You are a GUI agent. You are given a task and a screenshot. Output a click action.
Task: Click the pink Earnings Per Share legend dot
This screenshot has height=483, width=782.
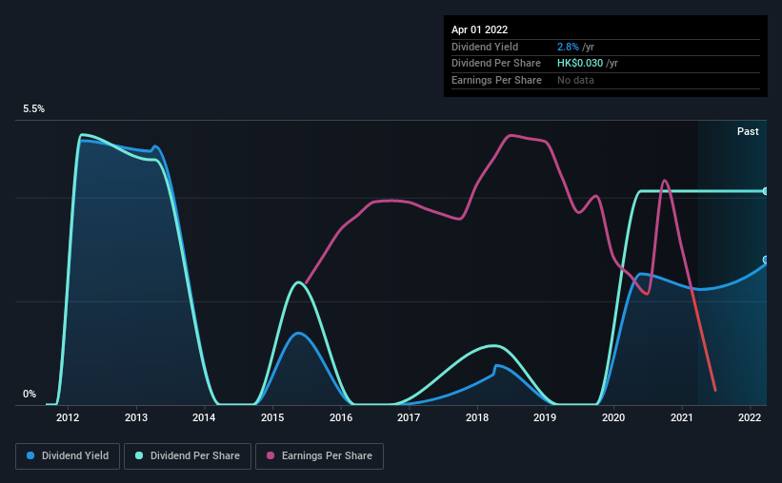click(x=271, y=455)
